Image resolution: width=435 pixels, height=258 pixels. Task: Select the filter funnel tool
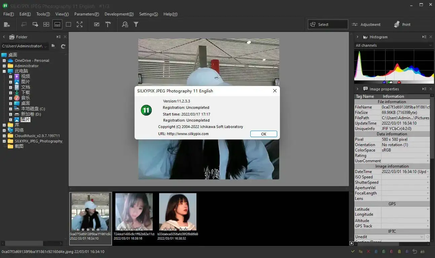136,24
